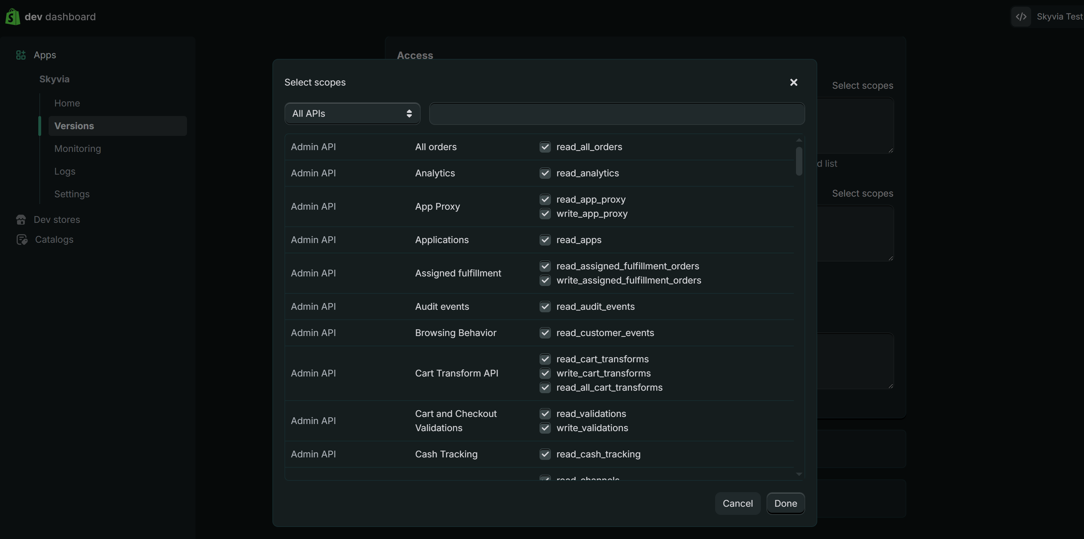Click the Dev stores icon in the sidebar
The width and height of the screenshot is (1084, 539).
[22, 219]
